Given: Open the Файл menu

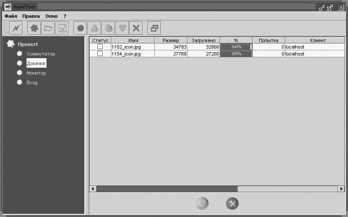Looking at the screenshot, I should (10, 16).
